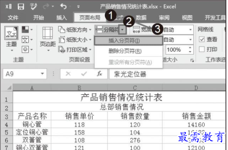Click the 分隔符 dropdown arrow

point(122,30)
